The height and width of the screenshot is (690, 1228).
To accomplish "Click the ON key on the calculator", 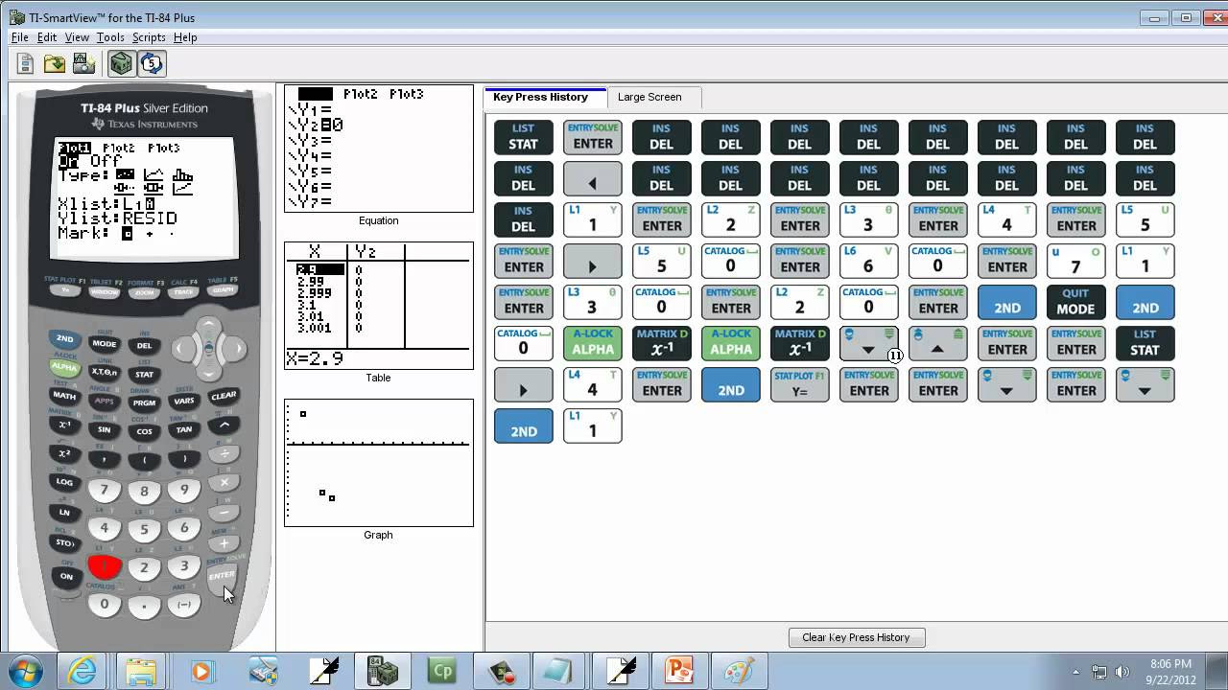I will coord(66,576).
